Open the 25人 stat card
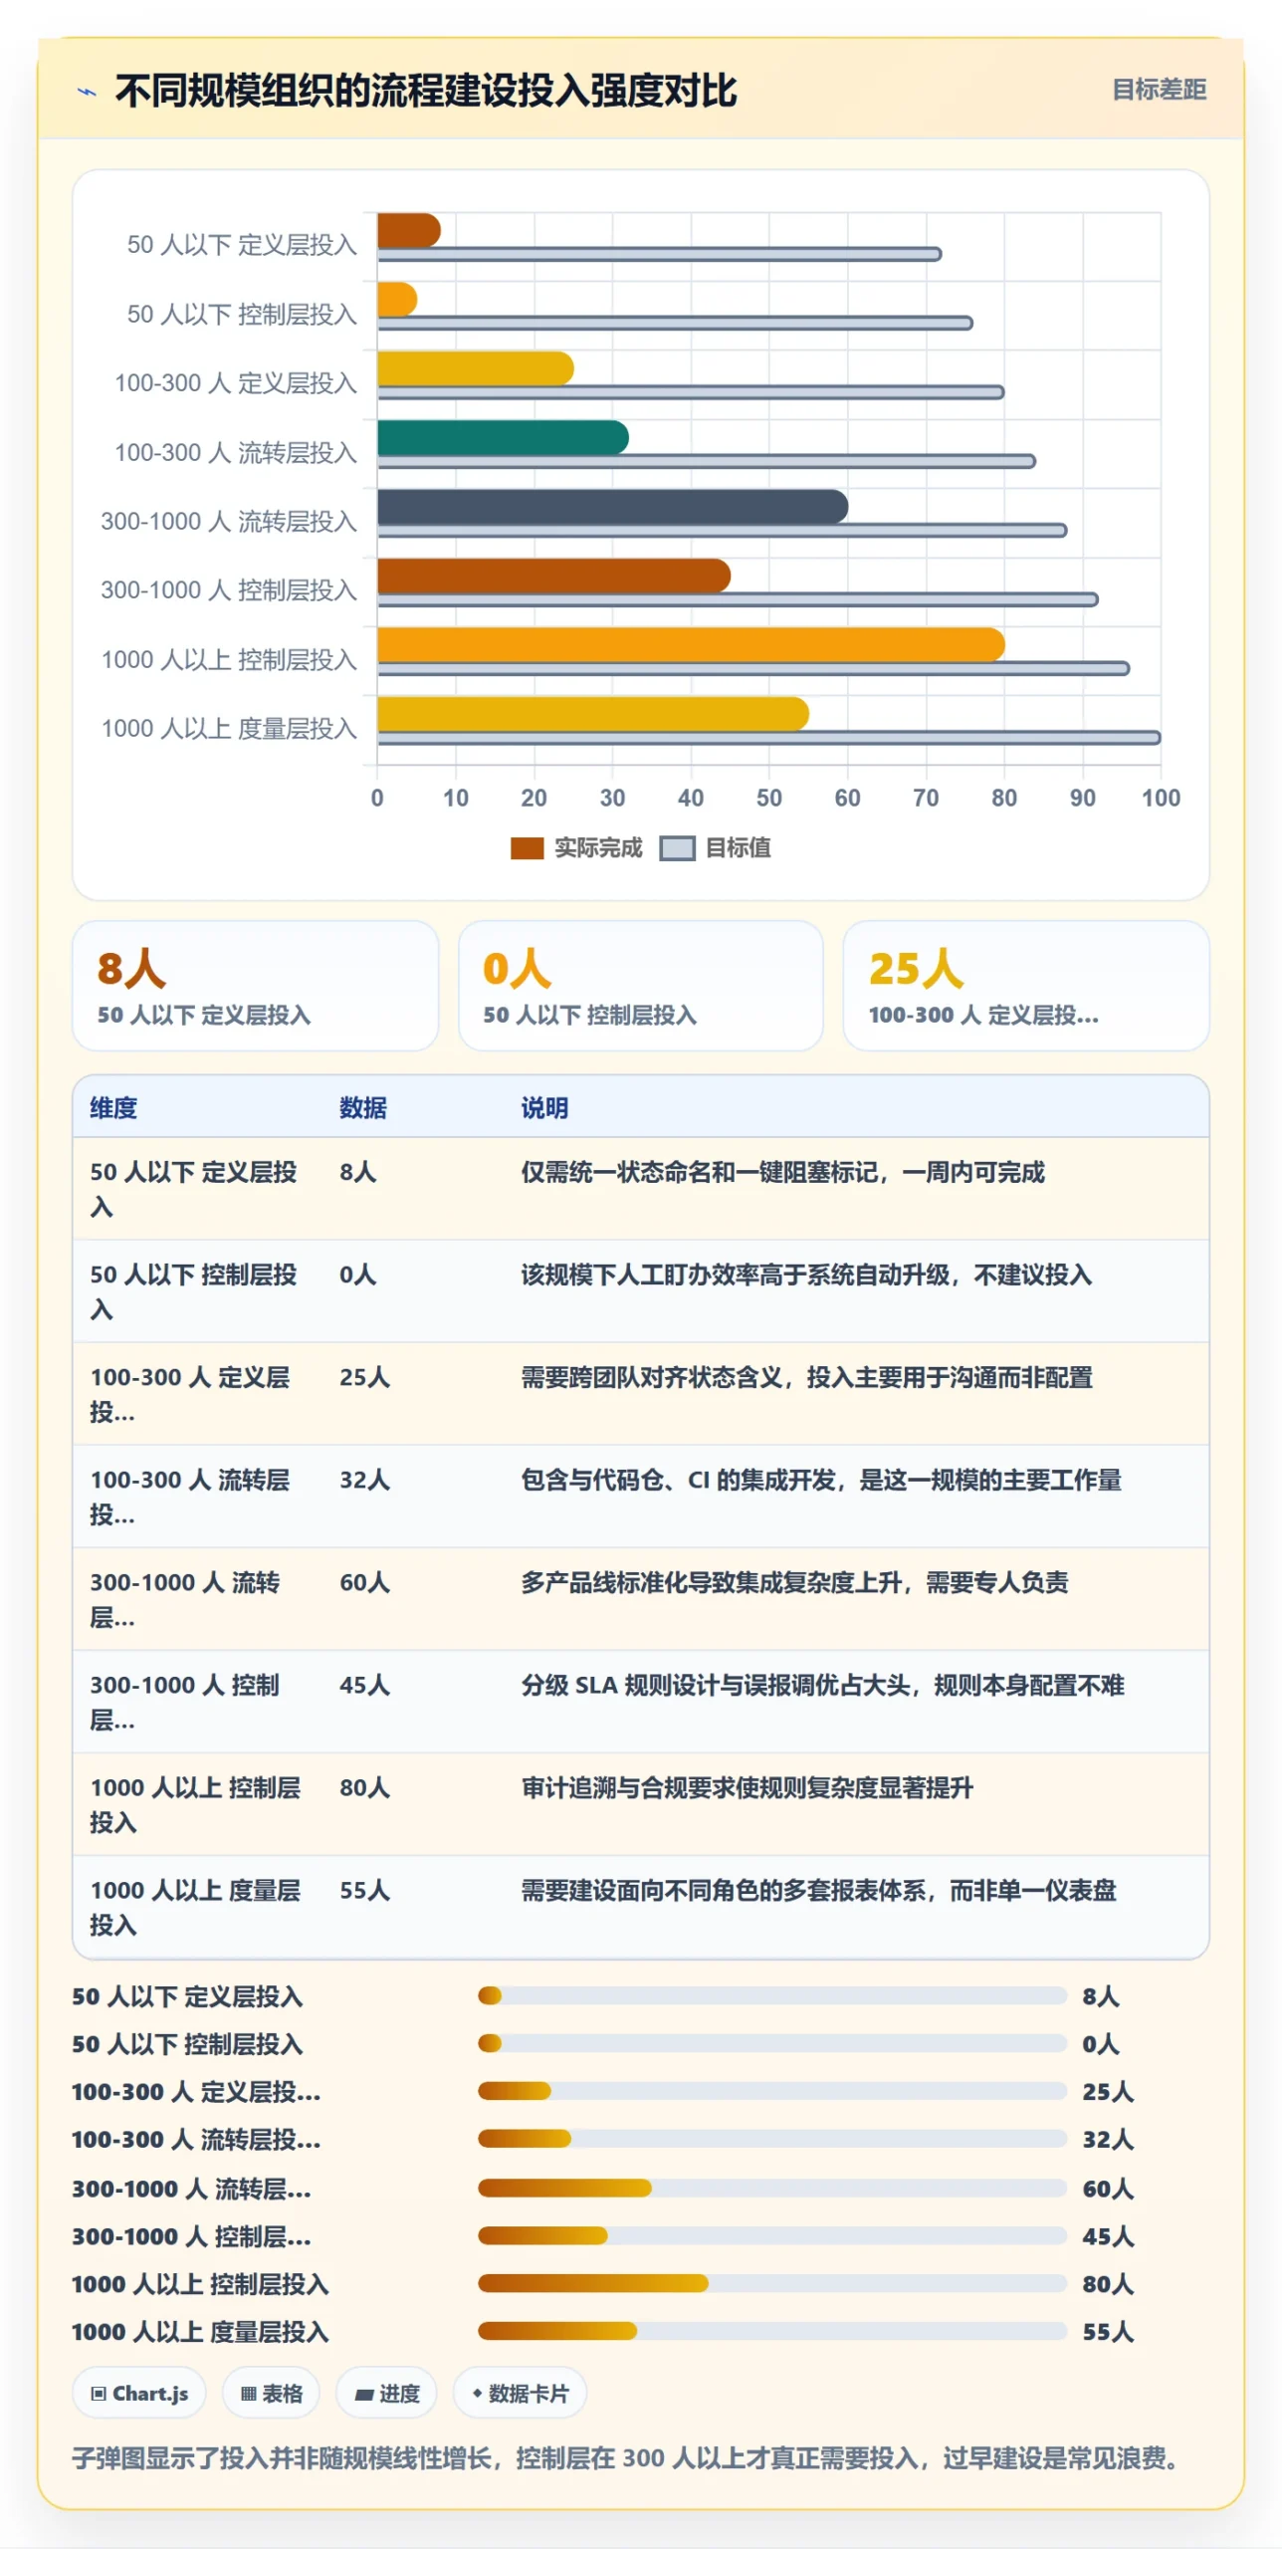The image size is (1282, 2549). pos(1025,985)
